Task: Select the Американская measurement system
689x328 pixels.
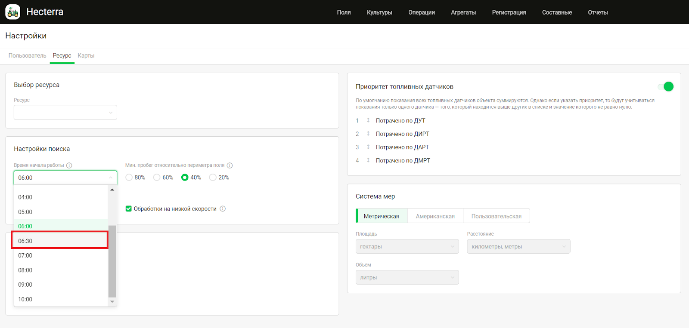Action: [x=435, y=216]
